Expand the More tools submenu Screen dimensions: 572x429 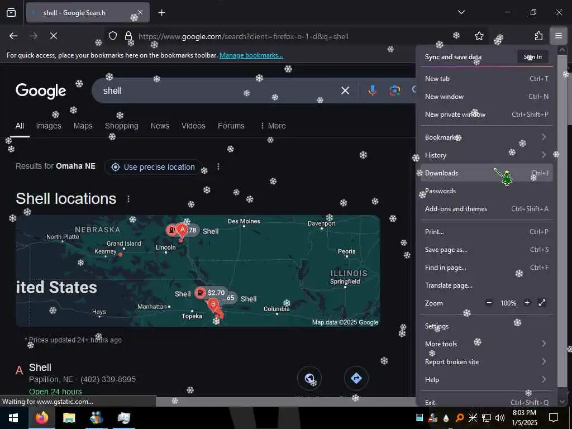click(x=487, y=344)
